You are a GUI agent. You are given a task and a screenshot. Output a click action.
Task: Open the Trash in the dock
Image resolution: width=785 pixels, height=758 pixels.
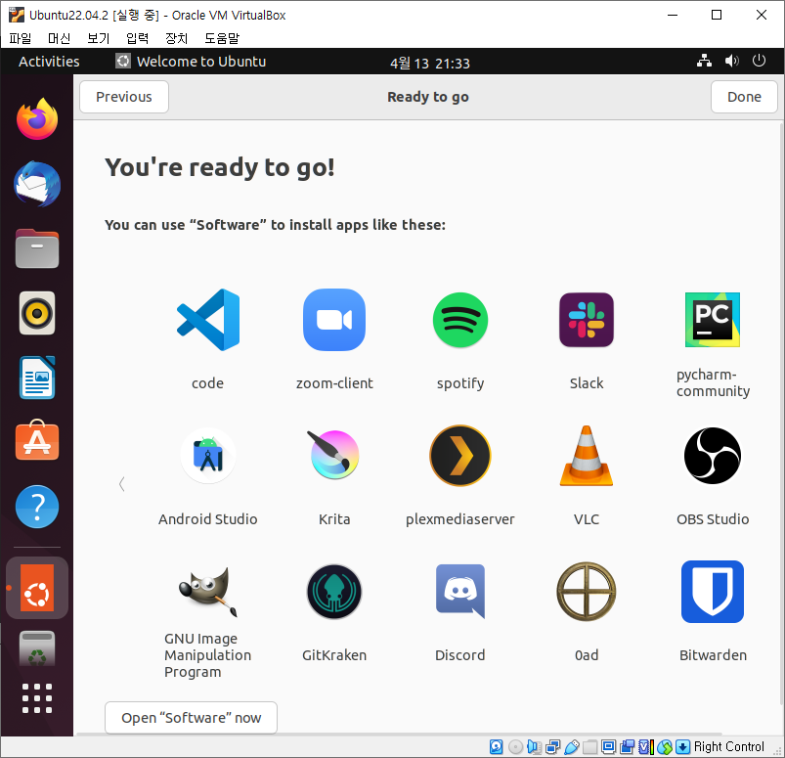(37, 649)
